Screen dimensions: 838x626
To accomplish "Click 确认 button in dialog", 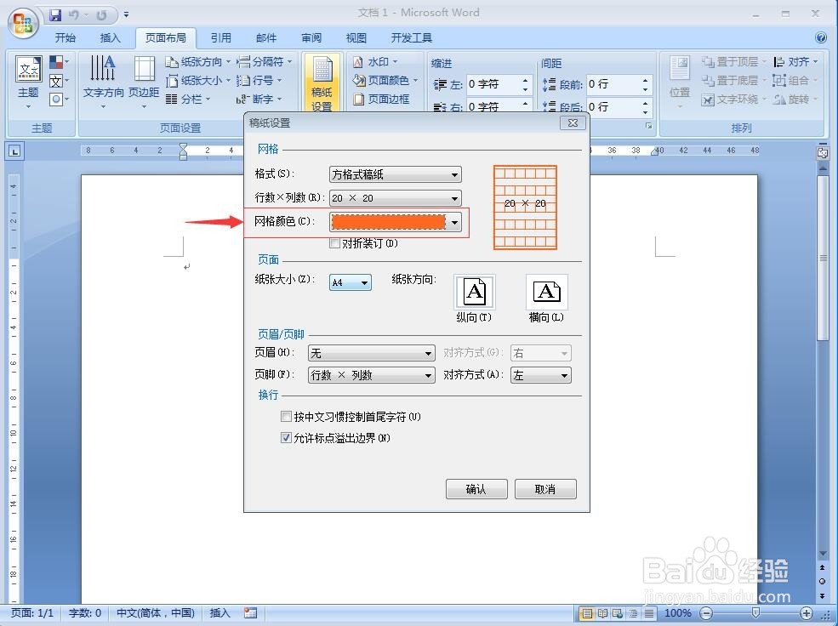I will [476, 489].
